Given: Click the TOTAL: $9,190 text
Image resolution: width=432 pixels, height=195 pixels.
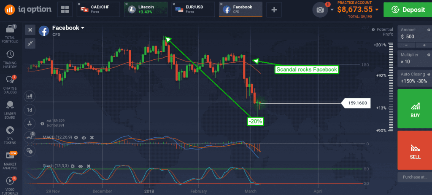Looking at the screenshot, I should [361, 16].
